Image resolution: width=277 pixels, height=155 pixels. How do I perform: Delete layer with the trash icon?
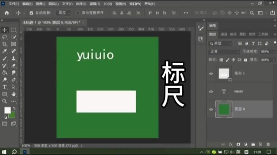tap(268, 145)
